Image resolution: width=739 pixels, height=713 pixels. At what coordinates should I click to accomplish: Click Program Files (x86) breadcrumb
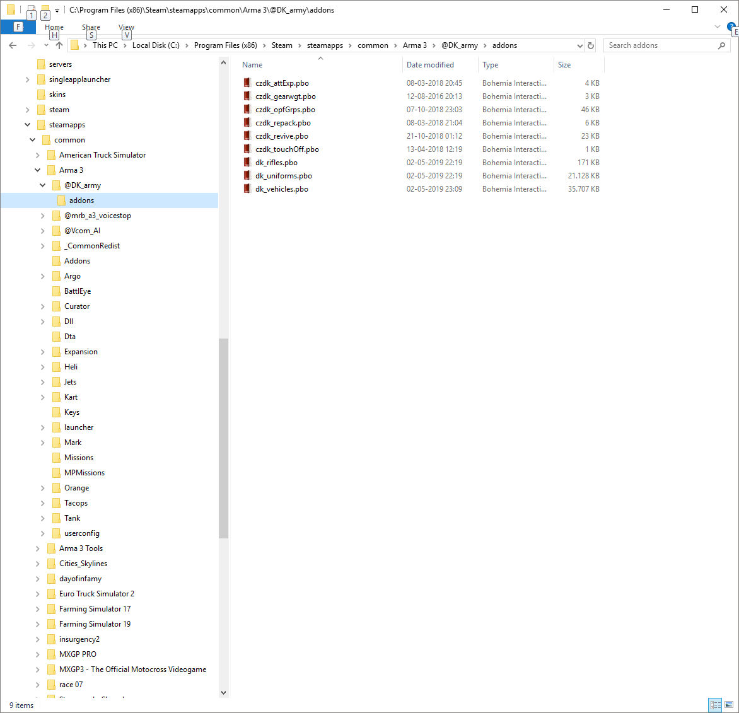tap(225, 45)
